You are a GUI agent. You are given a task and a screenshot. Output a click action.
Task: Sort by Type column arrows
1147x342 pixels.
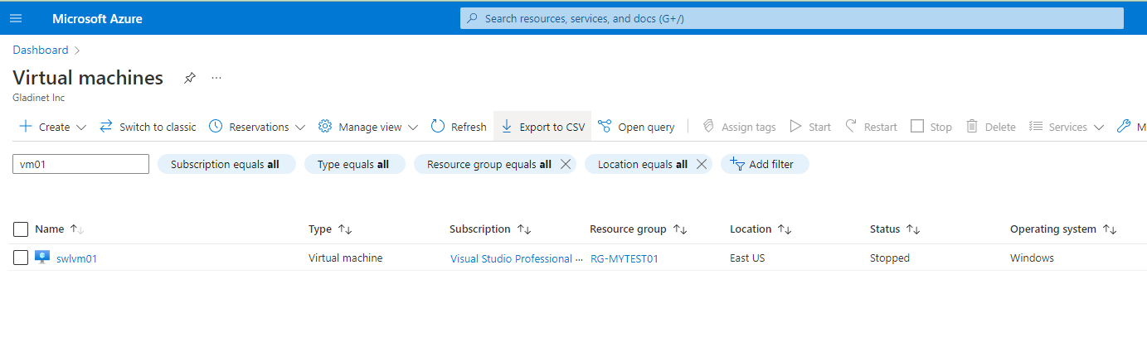pyautogui.click(x=345, y=229)
